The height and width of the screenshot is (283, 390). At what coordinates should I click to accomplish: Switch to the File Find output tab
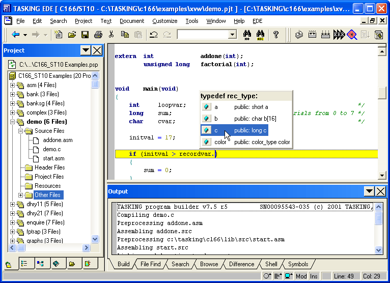(150, 264)
